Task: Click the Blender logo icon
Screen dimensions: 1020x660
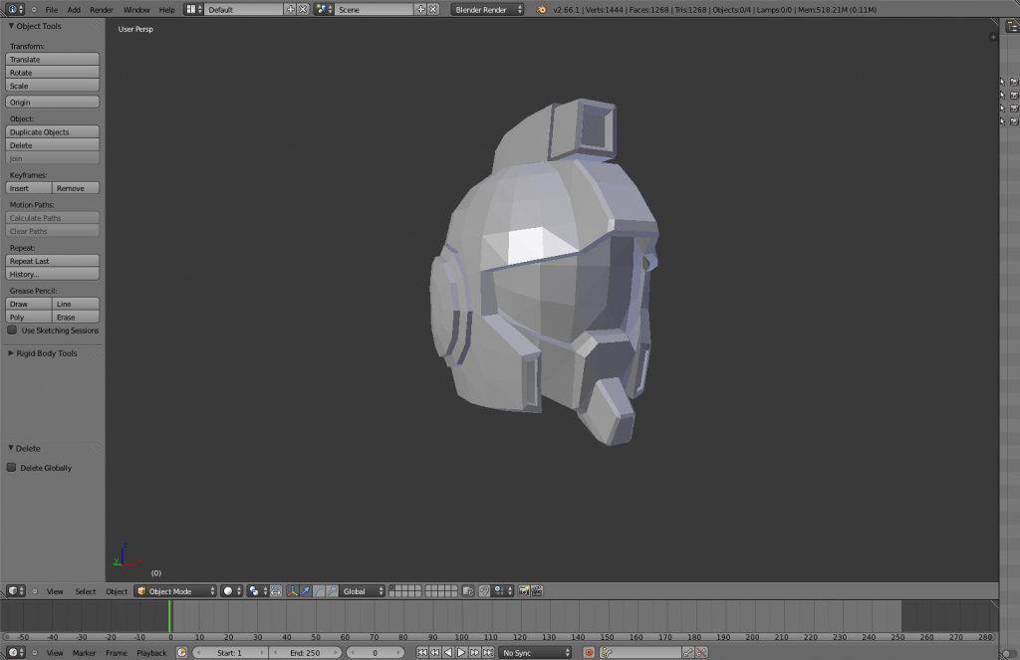Action: click(541, 9)
